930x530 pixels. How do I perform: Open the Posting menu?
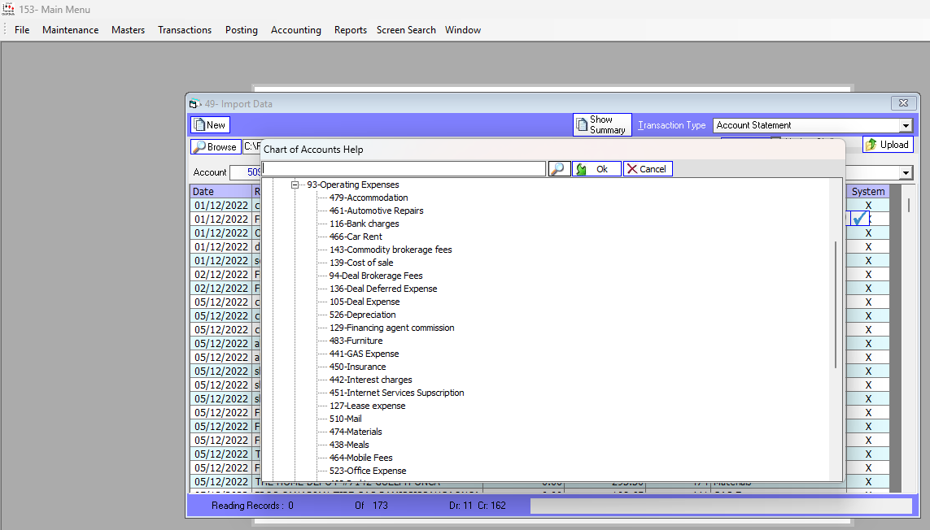tap(242, 29)
